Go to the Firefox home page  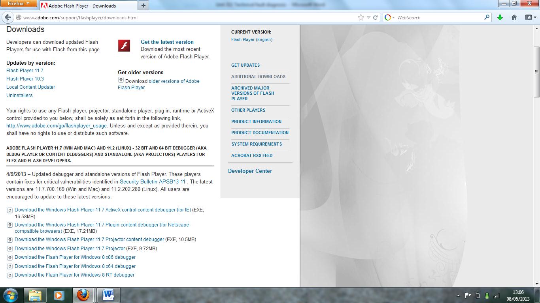pos(514,17)
